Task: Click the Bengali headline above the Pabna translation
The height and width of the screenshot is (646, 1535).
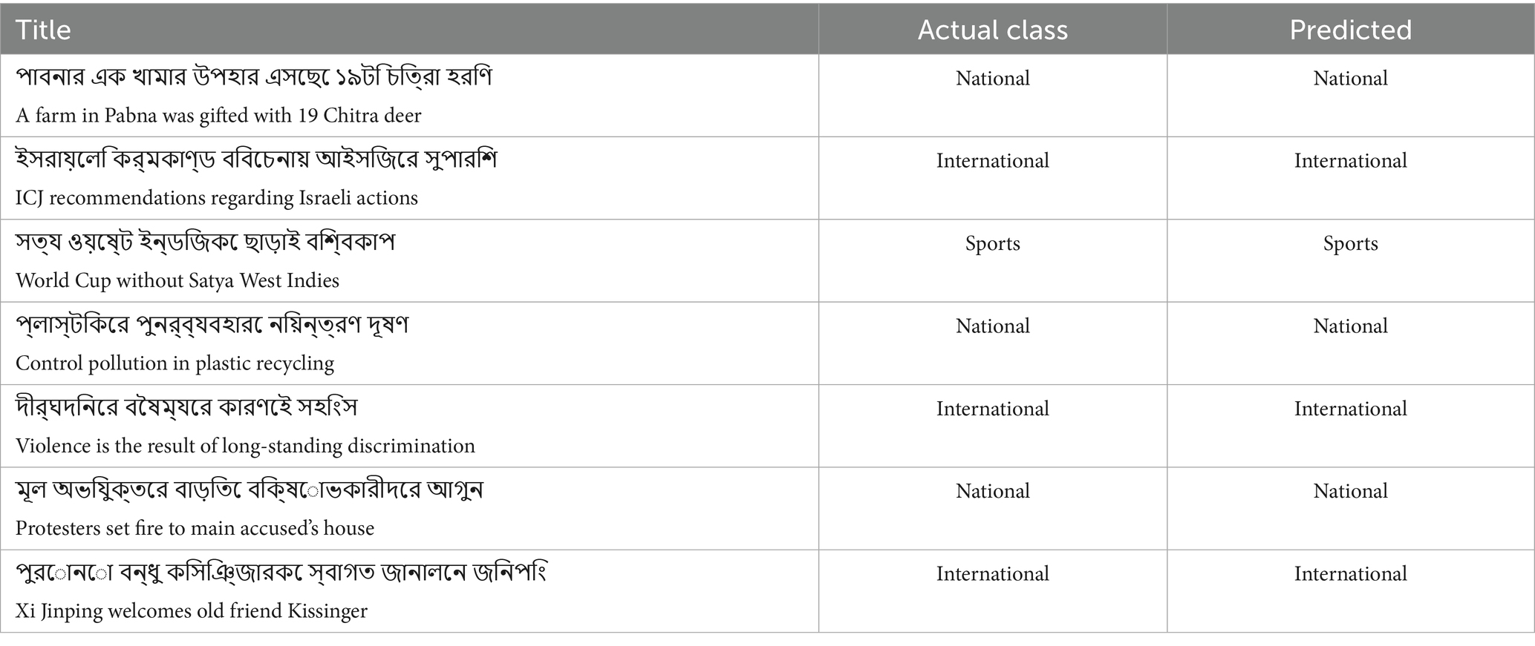Action: coord(253,77)
